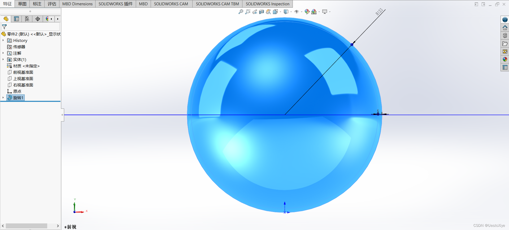Open the View Orientation dropdown arrow
Viewport: 509px width, 230px height.
tap(280, 12)
